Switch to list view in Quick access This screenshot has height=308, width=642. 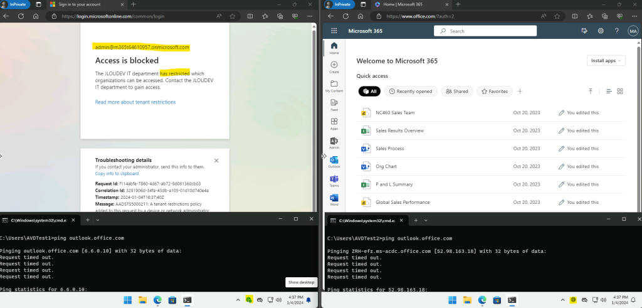(x=609, y=92)
